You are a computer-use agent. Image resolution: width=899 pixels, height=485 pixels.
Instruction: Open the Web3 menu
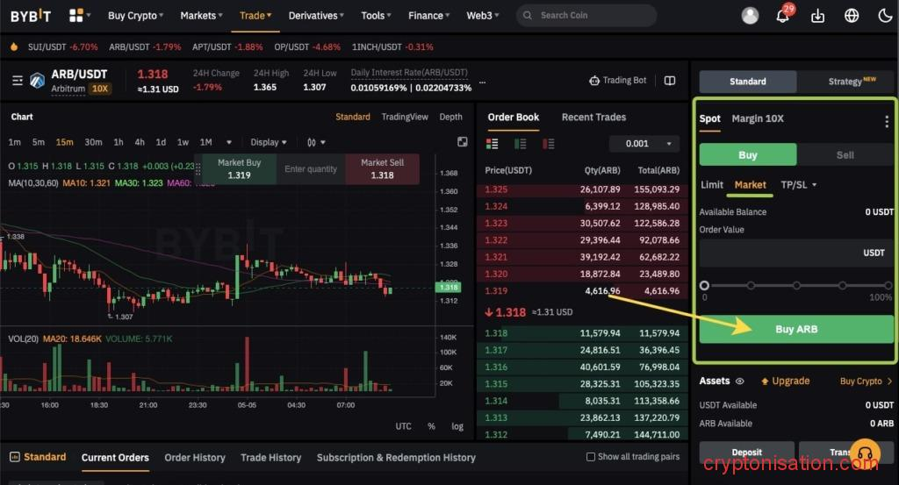tap(482, 16)
